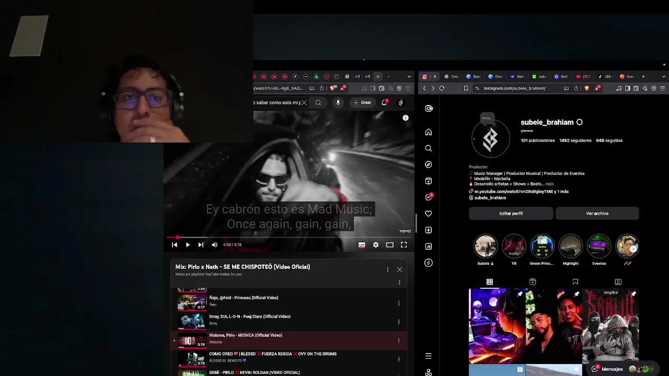
Task: Clear the YouTube search box text
Action: coord(304,102)
